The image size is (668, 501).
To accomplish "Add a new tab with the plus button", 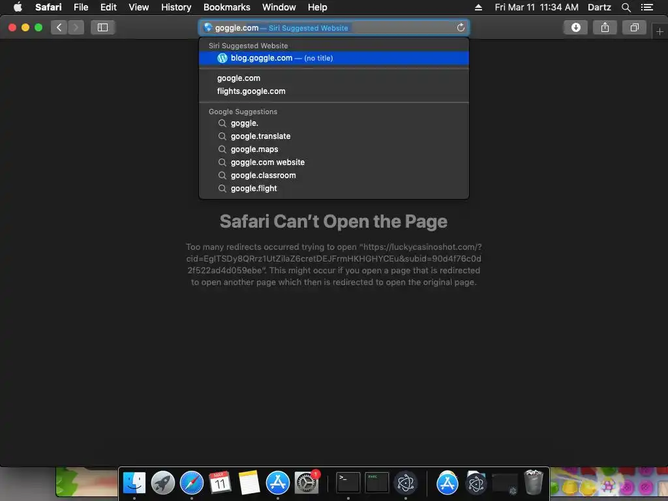I will tap(660, 31).
